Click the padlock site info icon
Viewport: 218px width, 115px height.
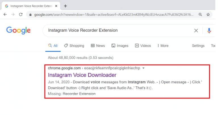coord(30,14)
